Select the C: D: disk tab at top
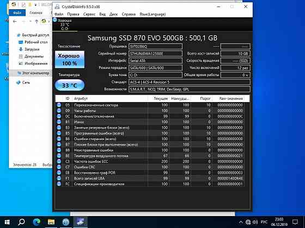 (65, 24)
